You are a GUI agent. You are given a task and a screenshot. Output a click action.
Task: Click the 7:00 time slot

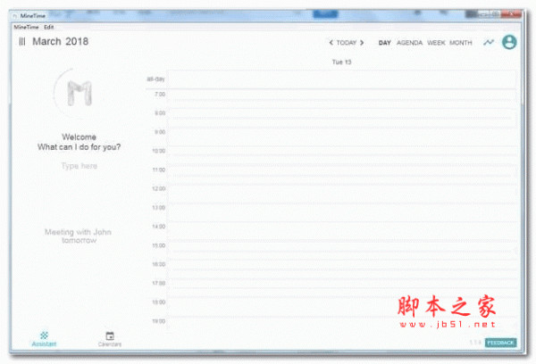tap(342, 99)
